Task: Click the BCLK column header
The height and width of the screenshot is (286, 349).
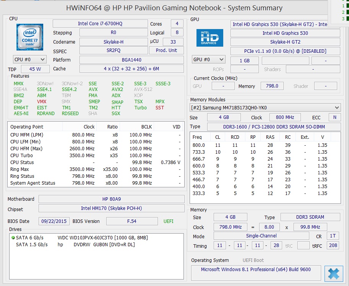Action: tap(146, 127)
